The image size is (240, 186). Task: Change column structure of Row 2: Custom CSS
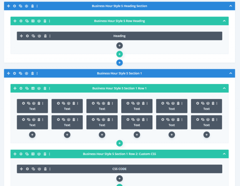[x=33, y=154]
